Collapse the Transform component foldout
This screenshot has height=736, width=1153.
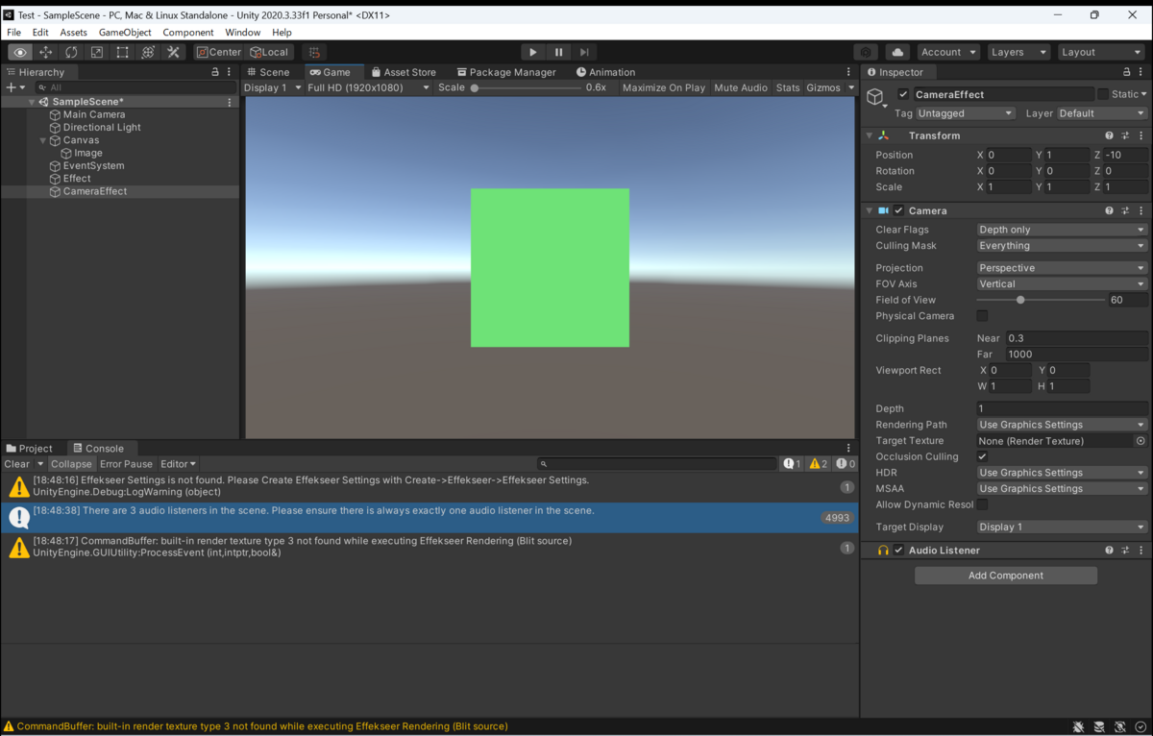pyautogui.click(x=870, y=135)
